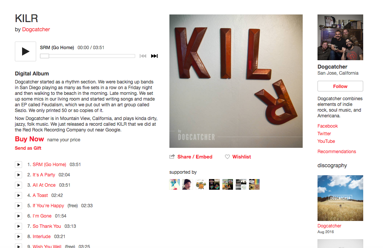Viewport: 383px width, 248px height.
Task: Click the Buy Now link
Action: [29, 139]
